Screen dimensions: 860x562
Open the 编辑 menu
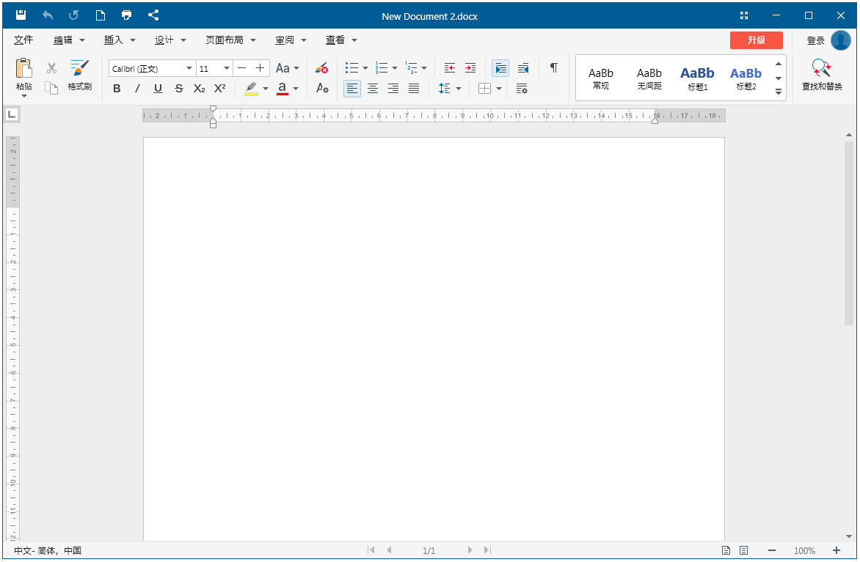(x=69, y=40)
